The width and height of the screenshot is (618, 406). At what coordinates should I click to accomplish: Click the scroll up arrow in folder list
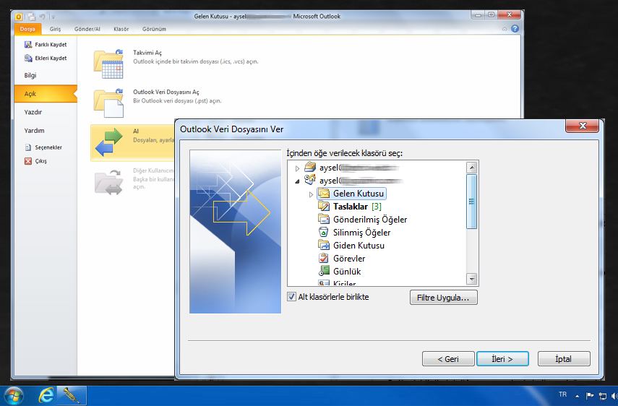coord(472,168)
